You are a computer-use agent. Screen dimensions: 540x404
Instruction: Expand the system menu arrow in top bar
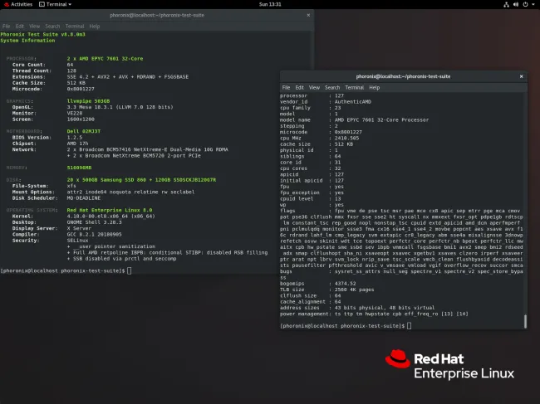(x=533, y=4)
